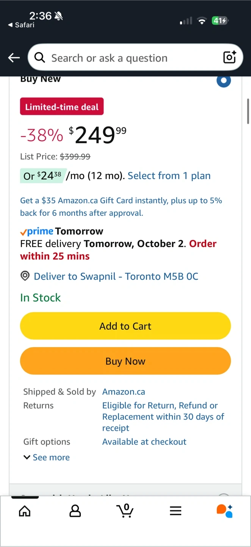Tap the back arrow icon
Screen dimensions: 251x547
(14, 58)
